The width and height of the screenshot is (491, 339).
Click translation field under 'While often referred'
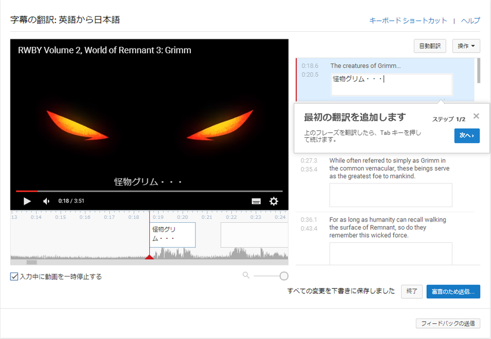(391, 195)
